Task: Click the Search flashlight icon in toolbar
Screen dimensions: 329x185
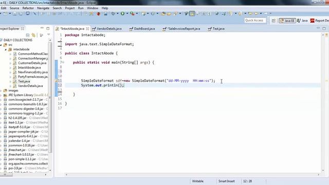Action: point(175,14)
